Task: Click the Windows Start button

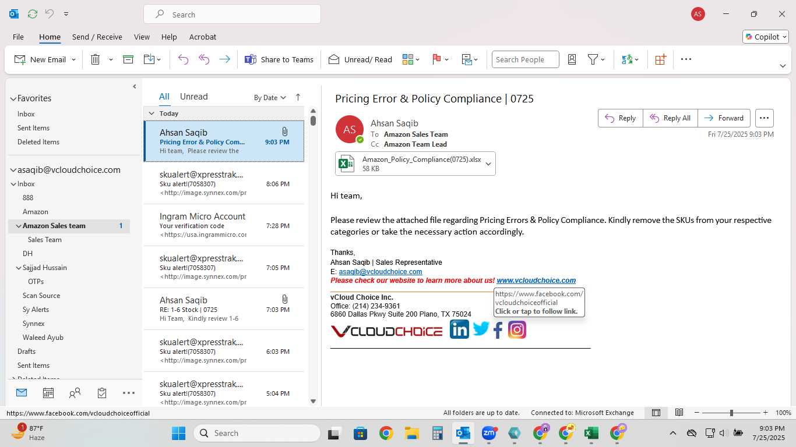Action: tap(178, 433)
